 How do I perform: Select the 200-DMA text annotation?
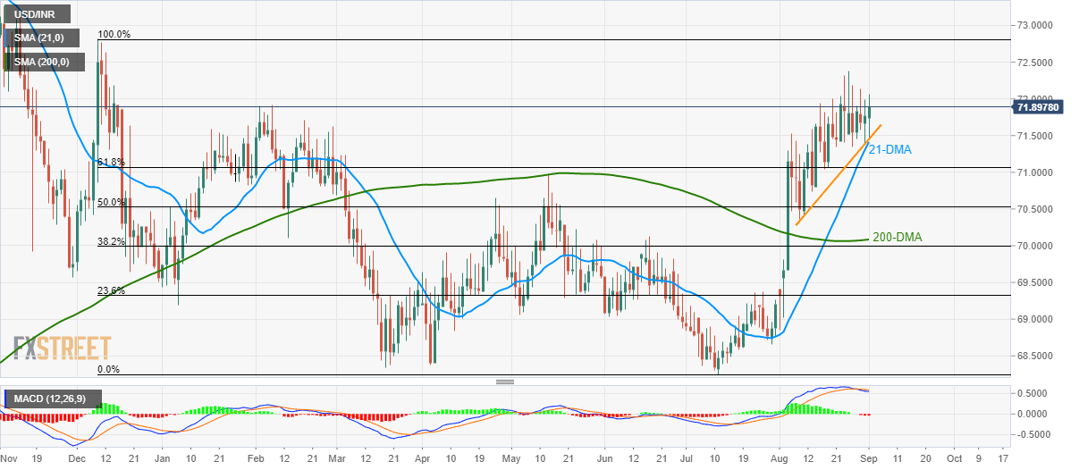coord(897,238)
